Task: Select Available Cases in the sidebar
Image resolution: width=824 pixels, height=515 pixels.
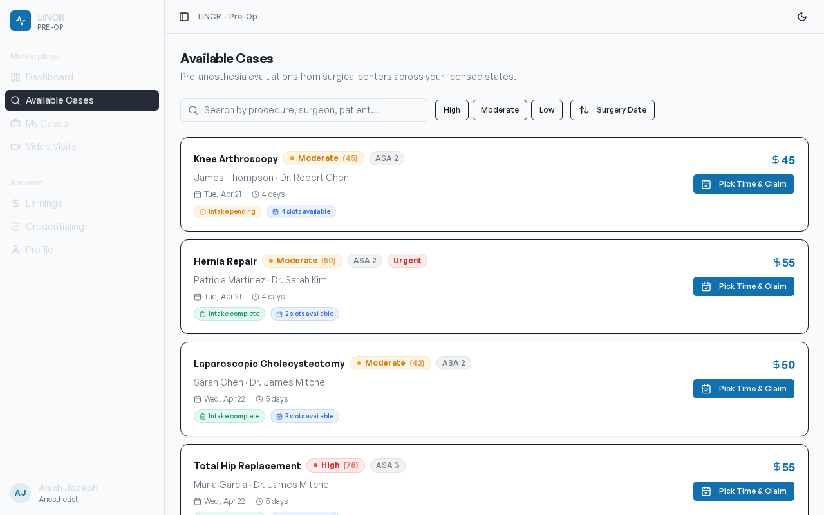Action: pyautogui.click(x=59, y=100)
